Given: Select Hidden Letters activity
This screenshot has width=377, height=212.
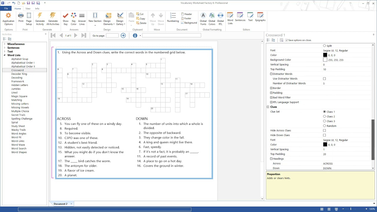Looking at the screenshot, I should click(x=20, y=85).
